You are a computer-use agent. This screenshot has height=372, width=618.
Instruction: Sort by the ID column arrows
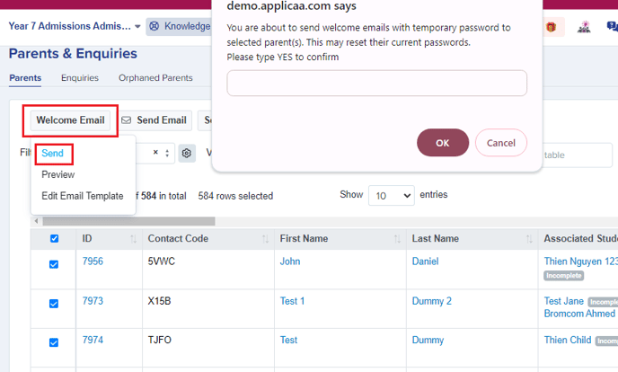pos(133,239)
